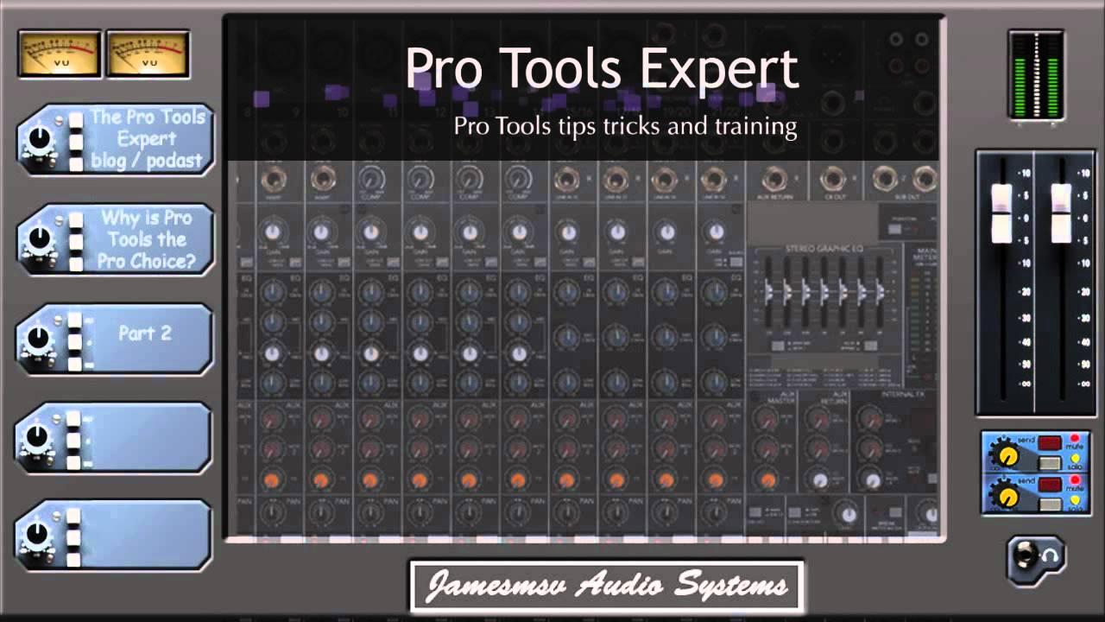
Task: Click top white button in blog / podast panel
Action: click(76, 119)
